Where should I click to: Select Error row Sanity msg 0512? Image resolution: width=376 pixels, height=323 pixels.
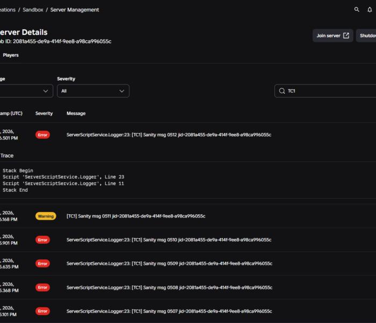coord(188,135)
